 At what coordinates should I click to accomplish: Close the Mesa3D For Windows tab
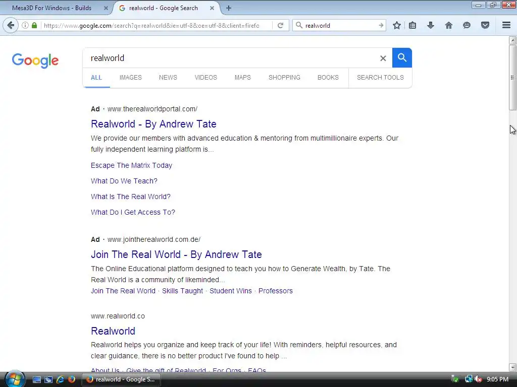[x=106, y=8]
